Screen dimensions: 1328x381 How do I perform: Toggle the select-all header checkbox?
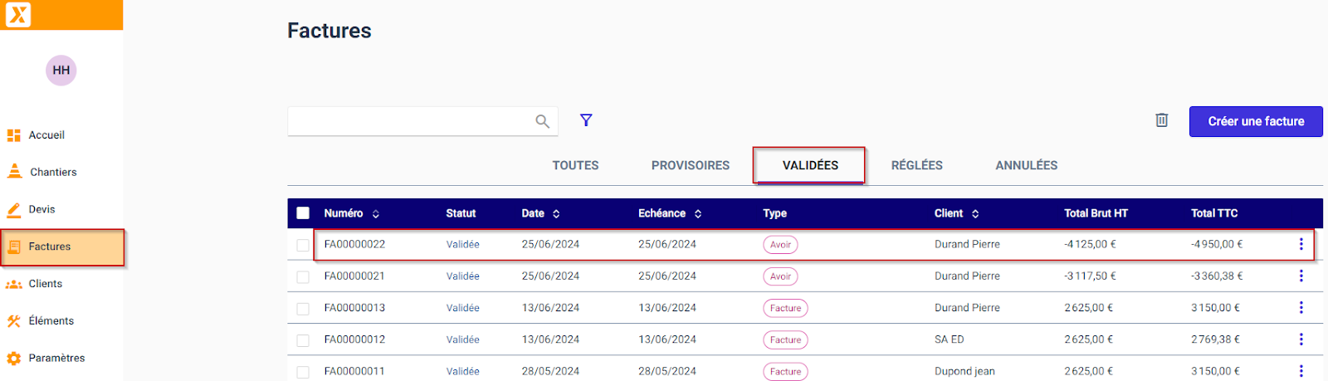click(303, 213)
